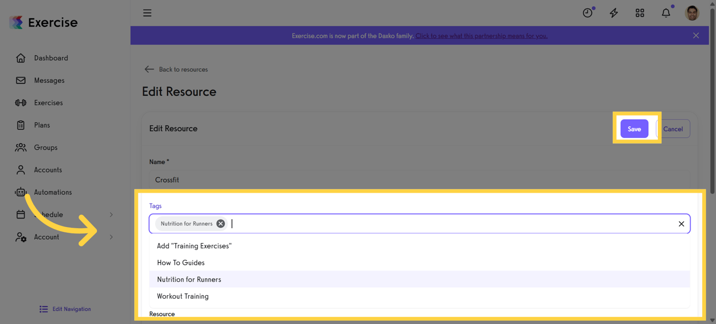The image size is (716, 324).
Task: Select Add "Training Exercises" option
Action: 419,246
